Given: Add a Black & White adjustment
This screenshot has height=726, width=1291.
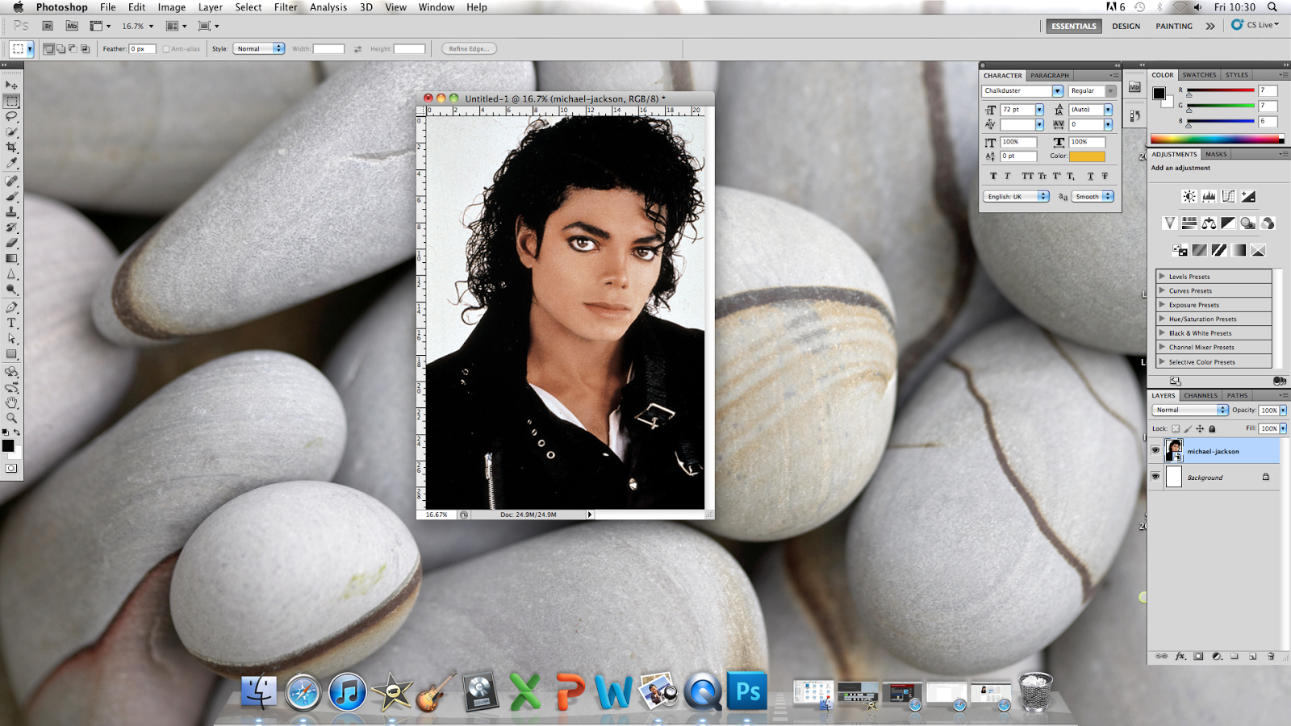Looking at the screenshot, I should (x=1228, y=223).
